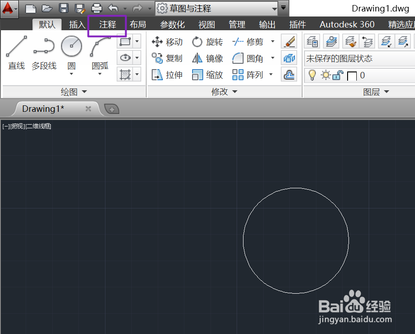
Task: Switch to the 视图 ribbon tab
Action: [206, 25]
